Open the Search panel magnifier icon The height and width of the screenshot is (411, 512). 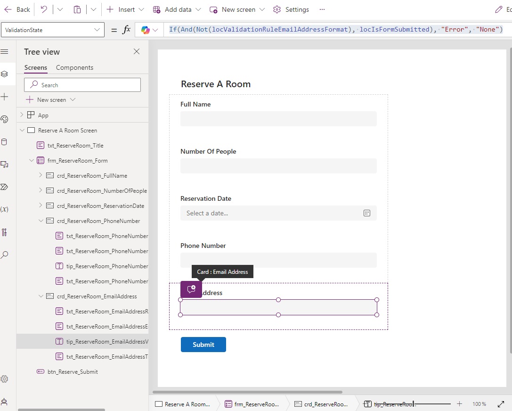coord(5,255)
